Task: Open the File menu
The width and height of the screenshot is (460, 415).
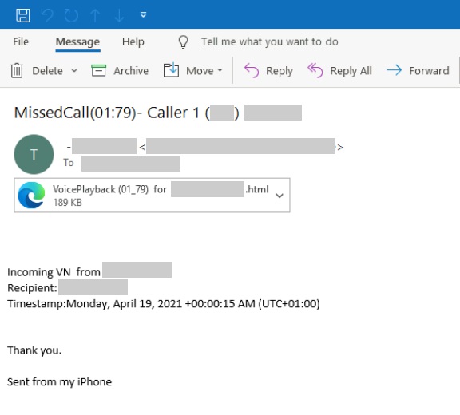Action: (x=21, y=42)
